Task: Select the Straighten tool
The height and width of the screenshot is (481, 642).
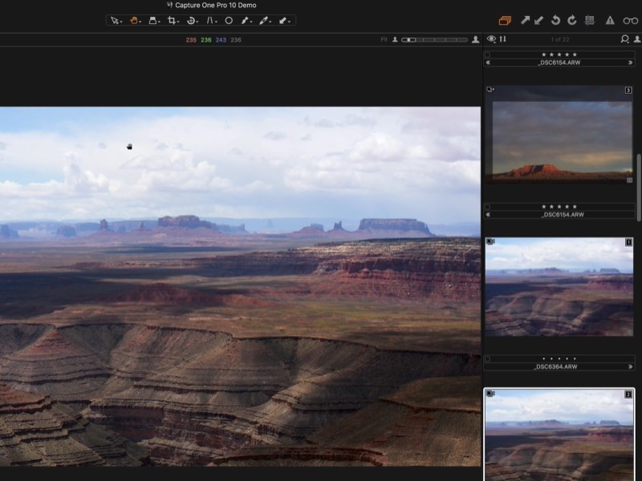Action: (x=209, y=22)
